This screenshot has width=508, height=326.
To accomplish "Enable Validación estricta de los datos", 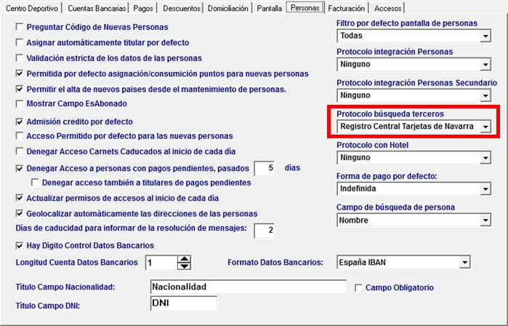I will coord(20,57).
